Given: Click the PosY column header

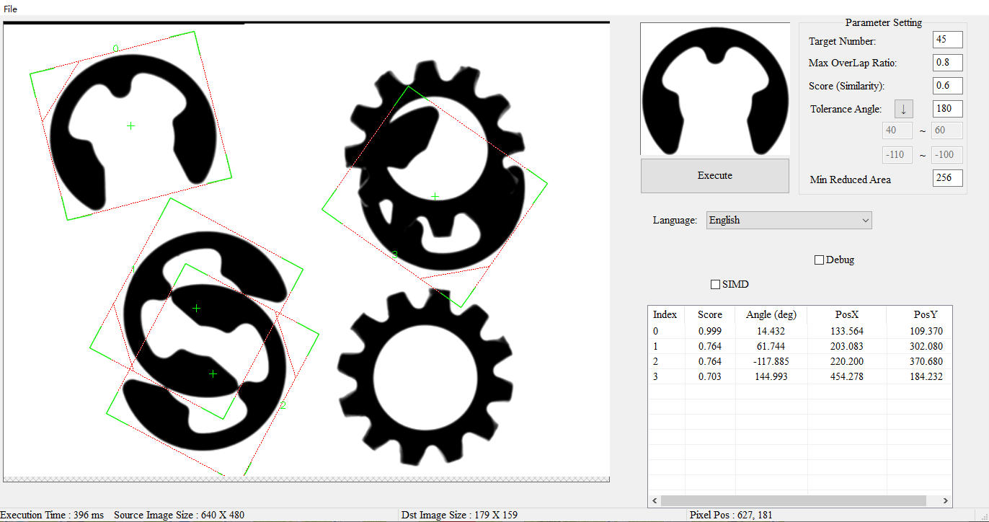Looking at the screenshot, I should click(x=920, y=314).
